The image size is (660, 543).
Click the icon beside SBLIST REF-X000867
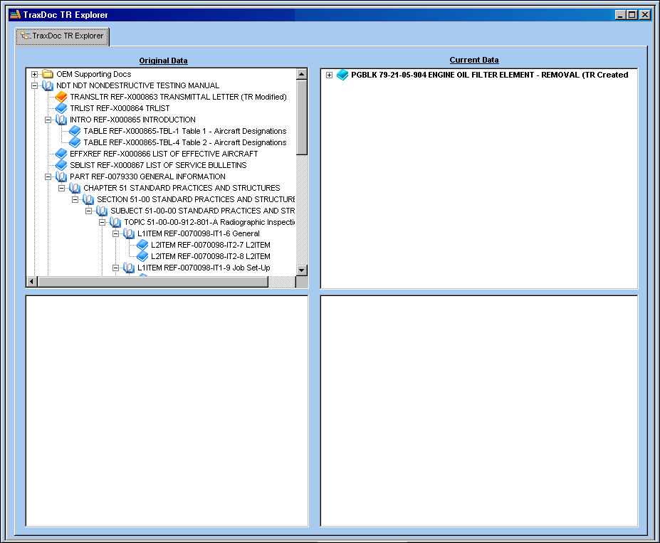click(61, 165)
